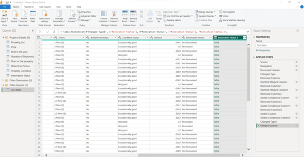Image resolution: width=304 pixels, height=157 pixels.
Task: Click the query Name input field
Action: coord(277,45)
